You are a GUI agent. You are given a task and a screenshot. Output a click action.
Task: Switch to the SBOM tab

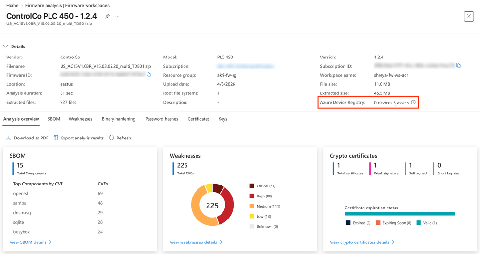coord(54,119)
